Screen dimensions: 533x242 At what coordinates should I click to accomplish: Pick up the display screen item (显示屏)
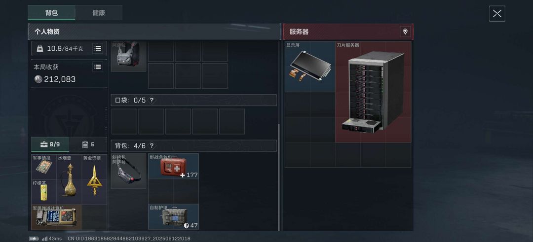pos(310,67)
